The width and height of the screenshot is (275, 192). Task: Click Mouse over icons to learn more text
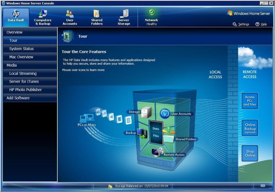[x=83, y=70]
